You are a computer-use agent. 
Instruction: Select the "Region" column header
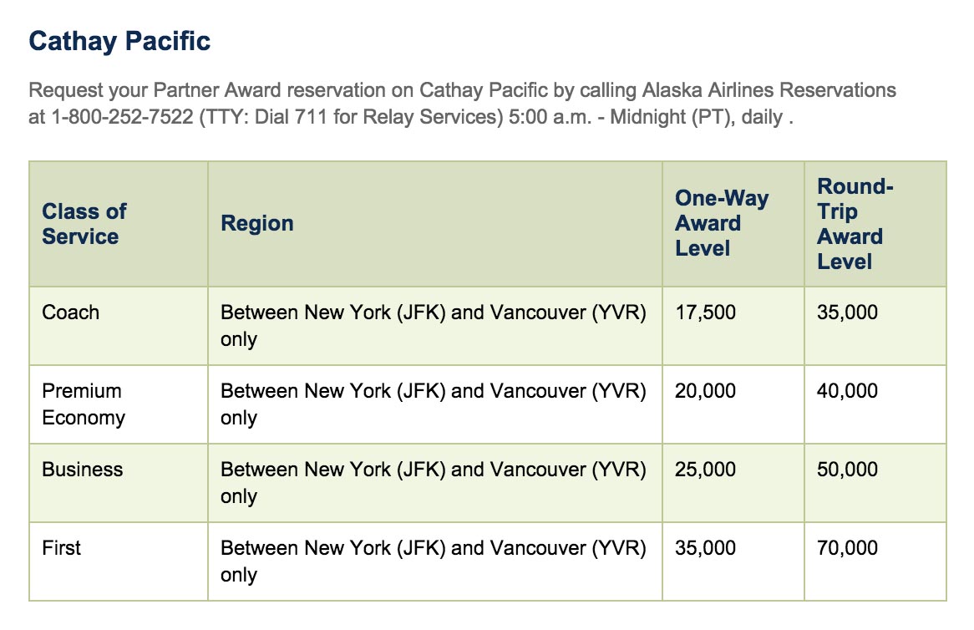(x=257, y=224)
